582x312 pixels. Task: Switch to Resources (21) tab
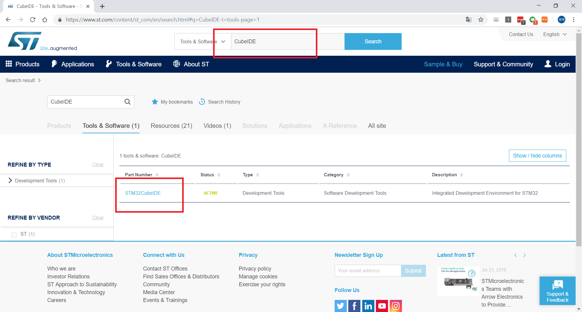point(172,126)
